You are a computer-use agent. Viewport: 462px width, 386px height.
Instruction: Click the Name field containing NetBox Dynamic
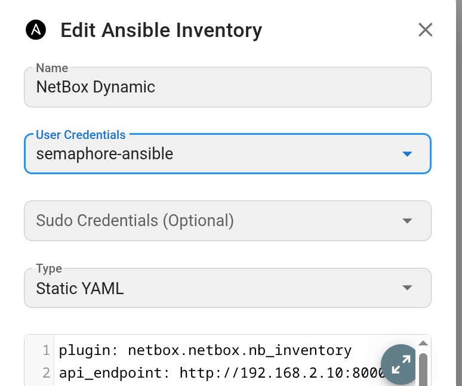point(227,87)
